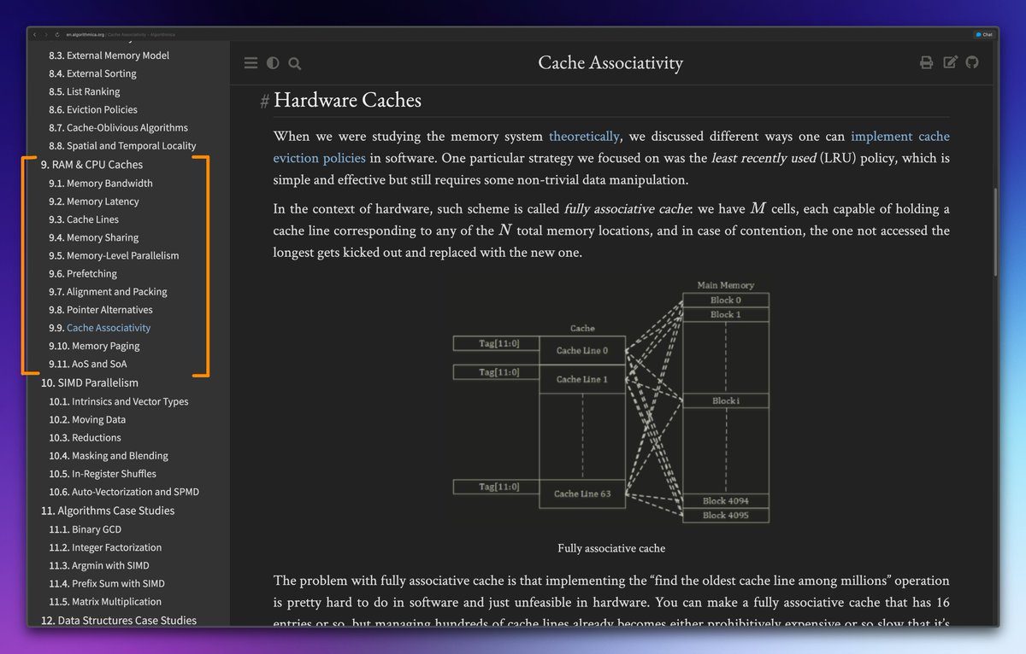Click the edit page pencil icon
The width and height of the screenshot is (1026, 654).
[x=950, y=62]
